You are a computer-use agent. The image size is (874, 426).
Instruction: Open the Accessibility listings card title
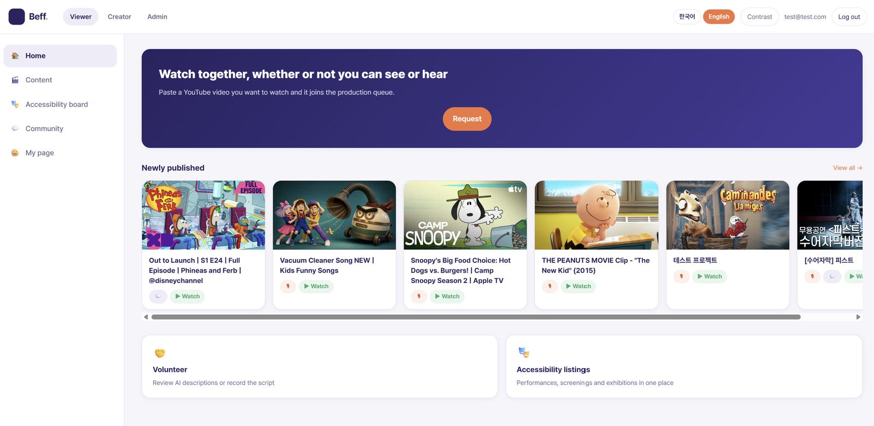[553, 370]
